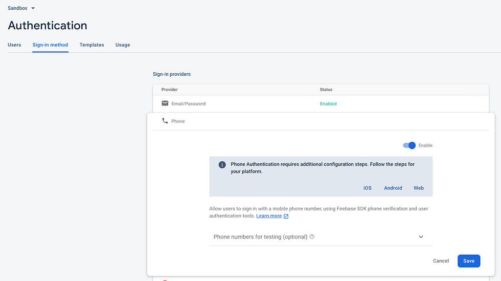The image size is (501, 281).
Task: Click the chevron to expand testing numbers
Action: point(421,237)
